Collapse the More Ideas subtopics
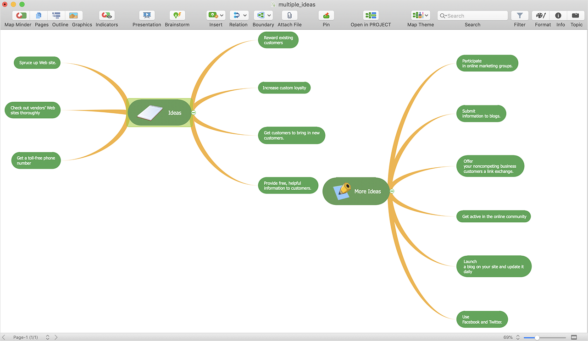Viewport: 588px width, 341px height. (x=392, y=191)
